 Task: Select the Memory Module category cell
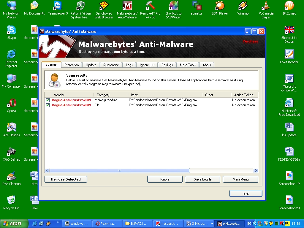tap(106, 100)
